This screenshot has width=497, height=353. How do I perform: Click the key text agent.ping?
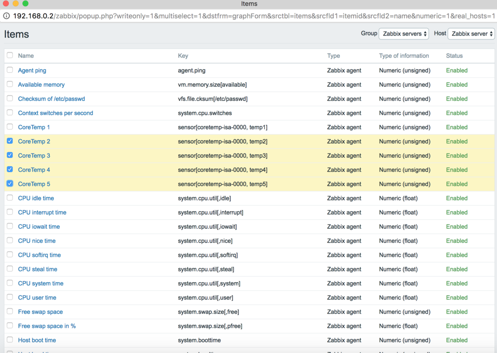(191, 70)
